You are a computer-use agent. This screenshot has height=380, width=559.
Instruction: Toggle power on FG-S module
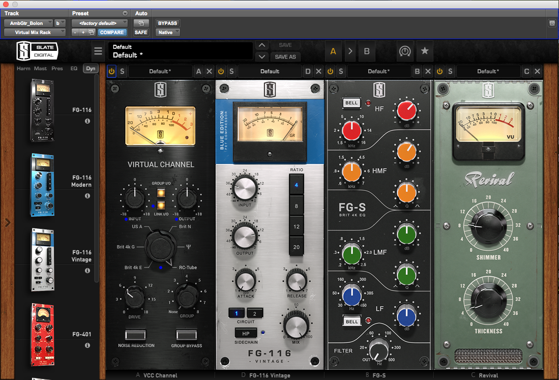pyautogui.click(x=331, y=71)
